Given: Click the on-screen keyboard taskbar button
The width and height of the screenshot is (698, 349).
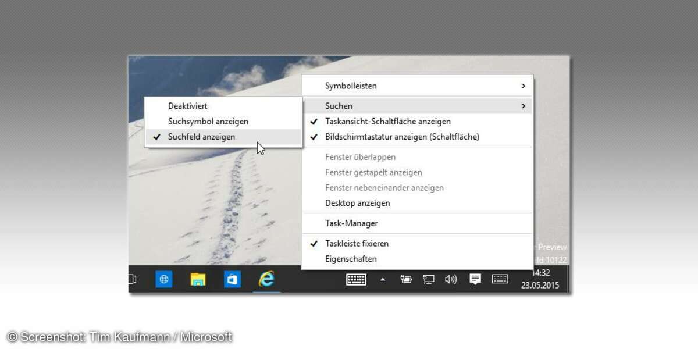Looking at the screenshot, I should tap(357, 280).
